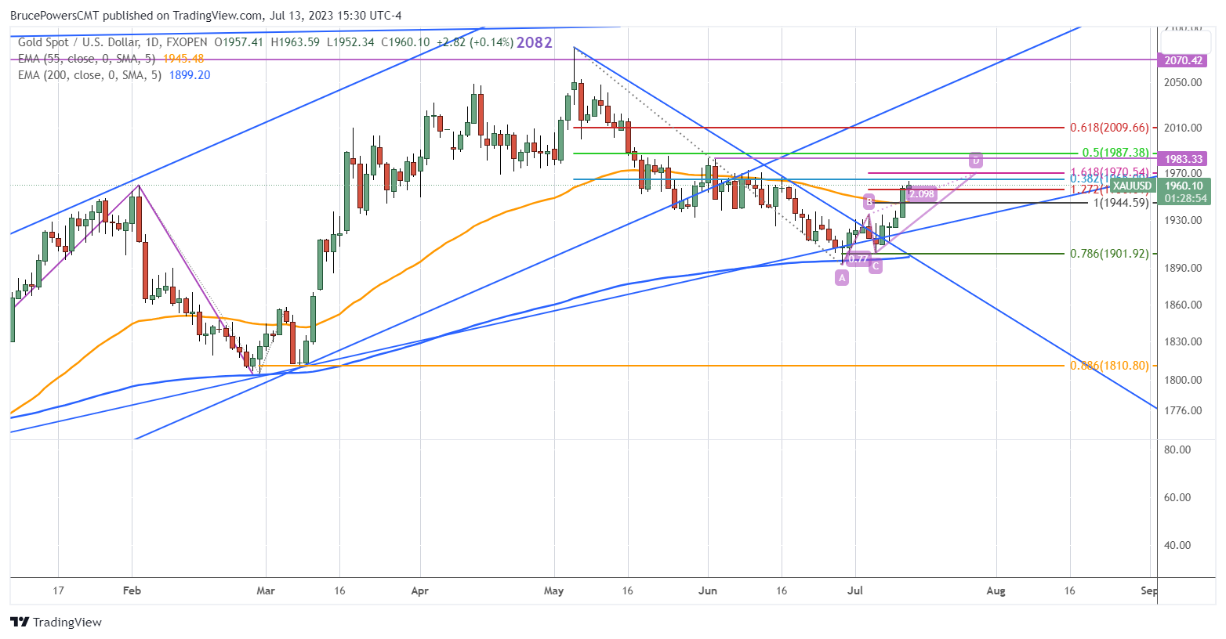Click the close price C1960.10
1226x639 pixels.
click(x=405, y=42)
